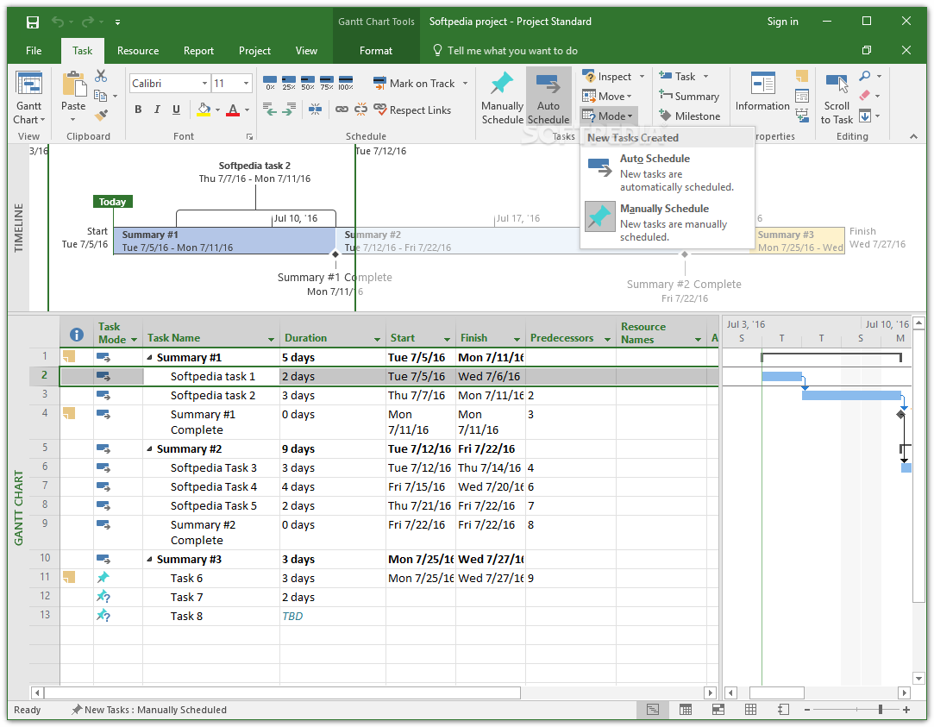Click the Summary #1 bar in timeline
934x727 pixels.
(x=224, y=241)
